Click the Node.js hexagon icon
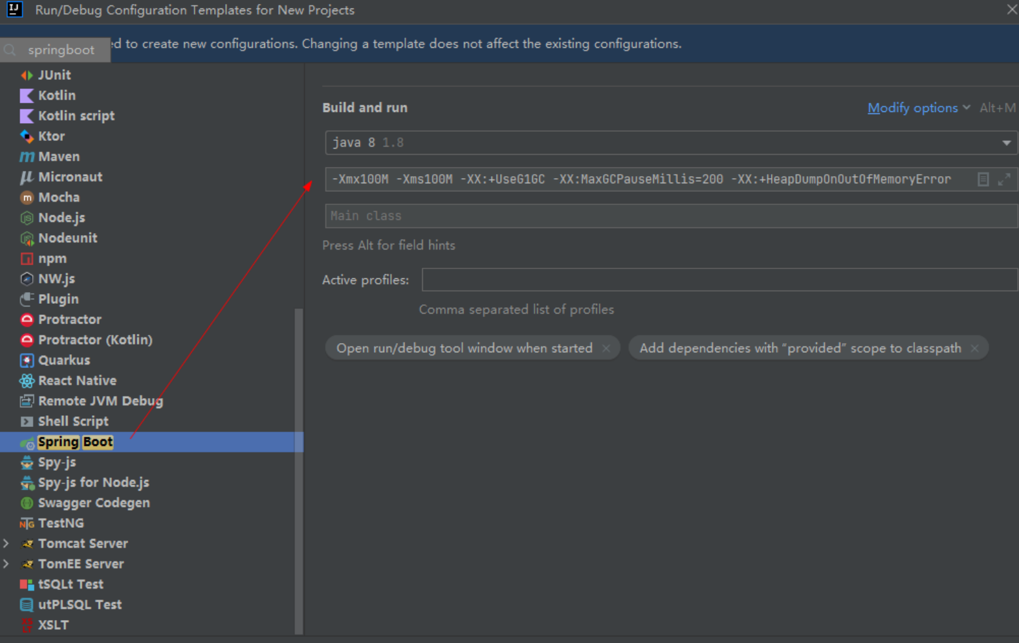Viewport: 1019px width, 643px height. (27, 218)
